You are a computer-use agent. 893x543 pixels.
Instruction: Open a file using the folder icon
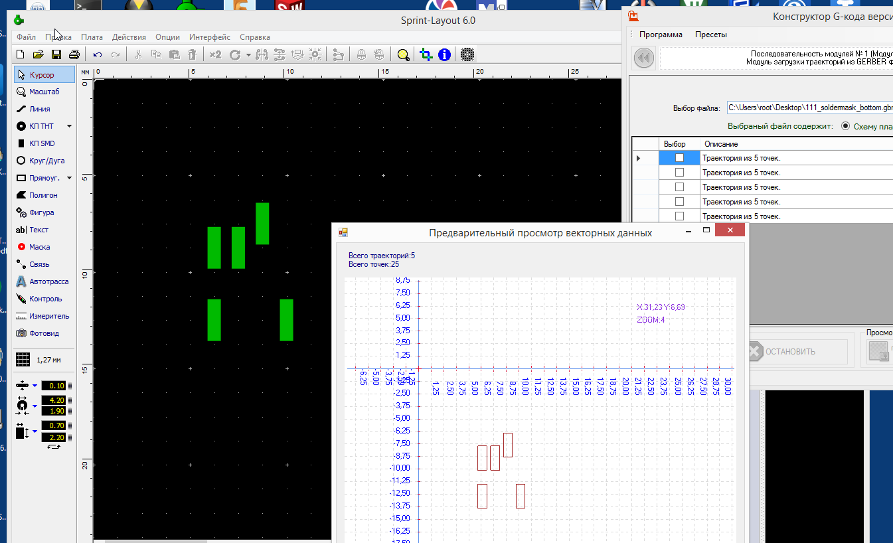(39, 54)
